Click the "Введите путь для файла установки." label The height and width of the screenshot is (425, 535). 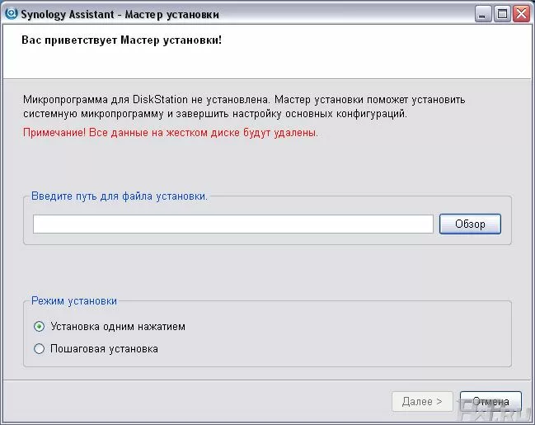coord(120,196)
